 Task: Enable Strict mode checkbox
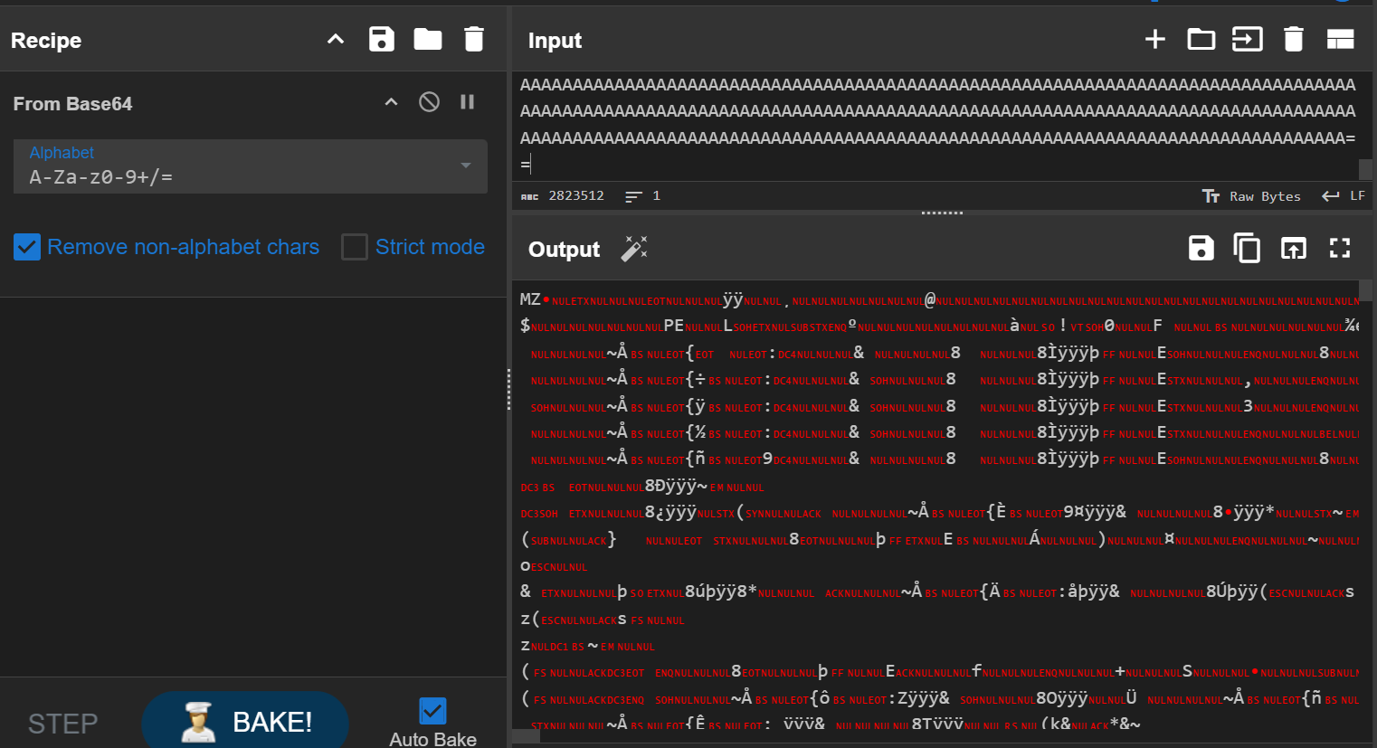[355, 247]
